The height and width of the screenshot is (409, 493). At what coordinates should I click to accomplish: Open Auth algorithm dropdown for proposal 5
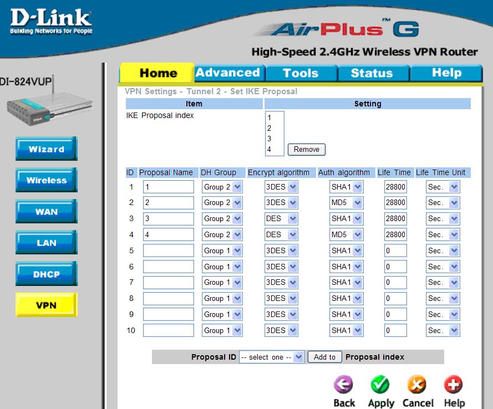pos(346,250)
